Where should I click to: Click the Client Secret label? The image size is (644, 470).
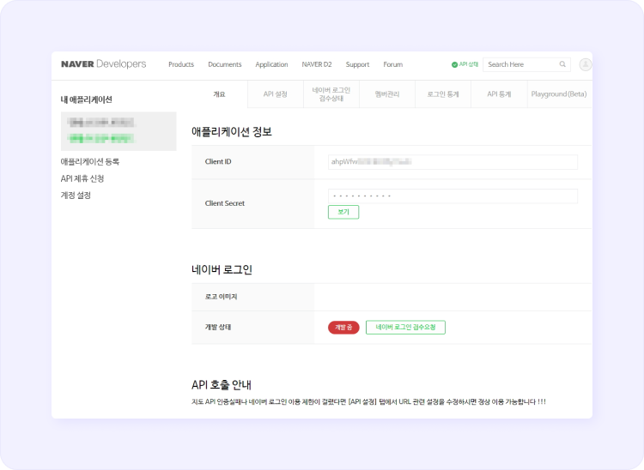coord(225,203)
